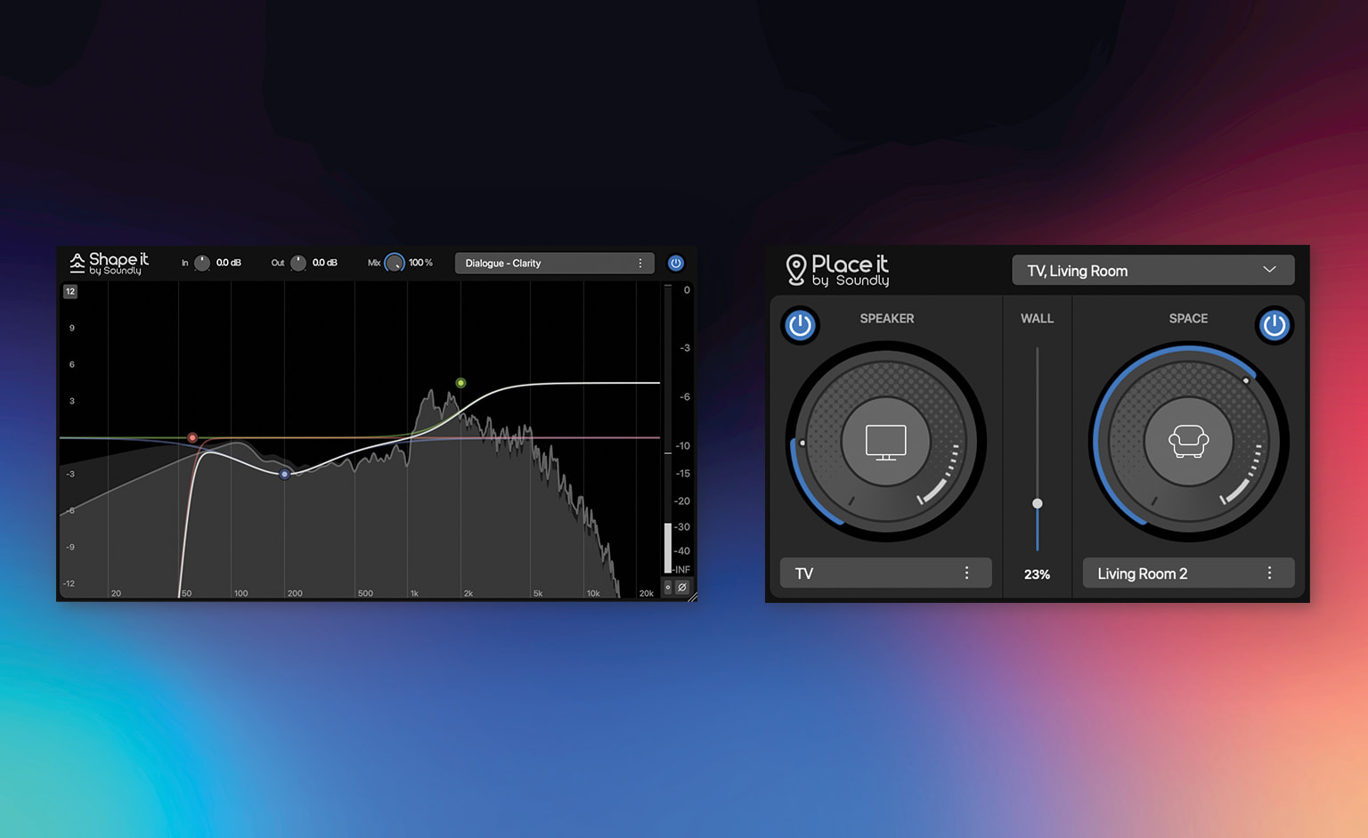Click the 1k frequency axis label
This screenshot has height=838, width=1368.
[x=414, y=593]
